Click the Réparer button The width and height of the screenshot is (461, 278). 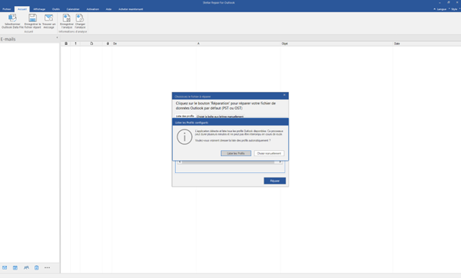(x=274, y=181)
